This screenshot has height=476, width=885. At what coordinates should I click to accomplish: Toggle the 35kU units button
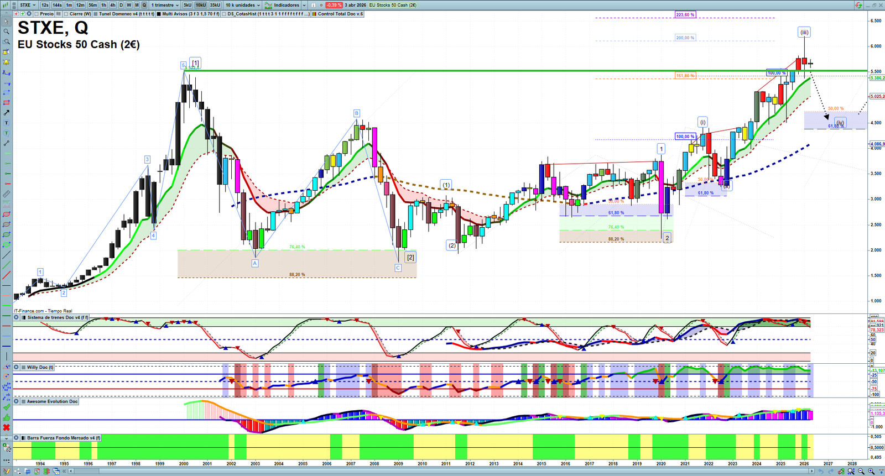point(215,5)
